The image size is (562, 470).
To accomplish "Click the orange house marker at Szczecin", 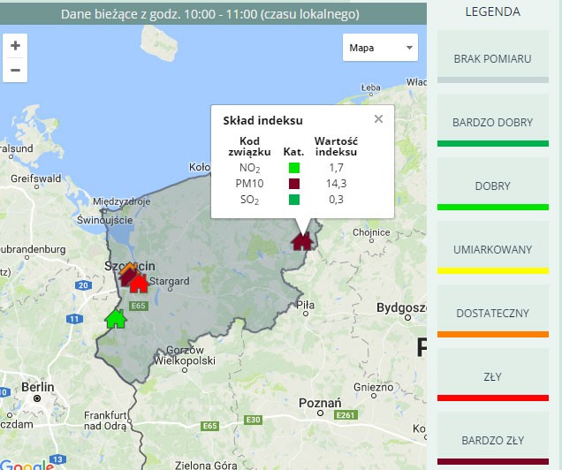I will tap(129, 268).
